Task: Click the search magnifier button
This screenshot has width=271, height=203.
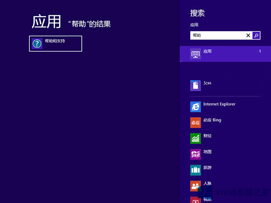Action: pyautogui.click(x=256, y=35)
